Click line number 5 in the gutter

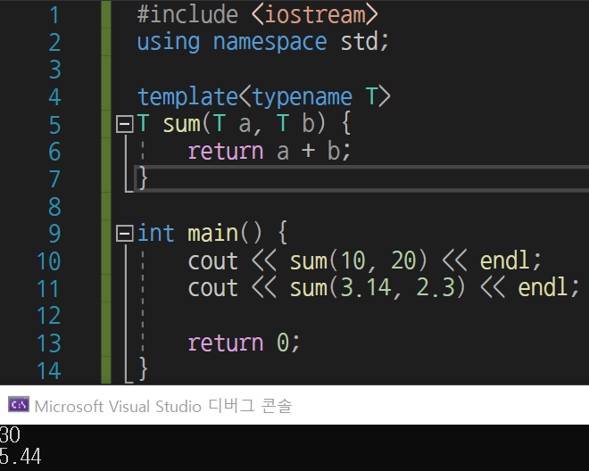54,125
